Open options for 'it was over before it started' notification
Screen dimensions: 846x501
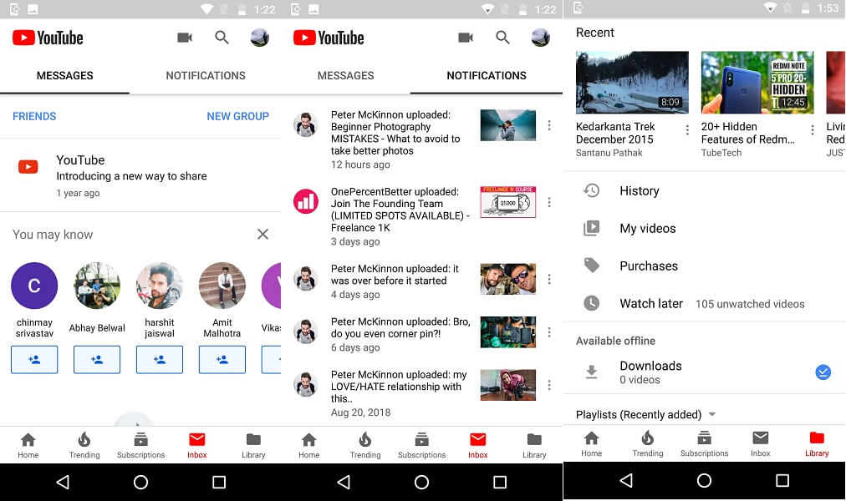click(549, 279)
